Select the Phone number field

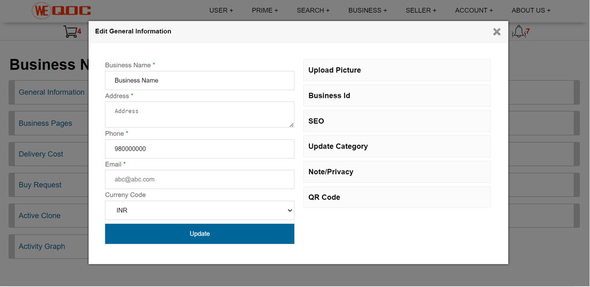pos(199,149)
